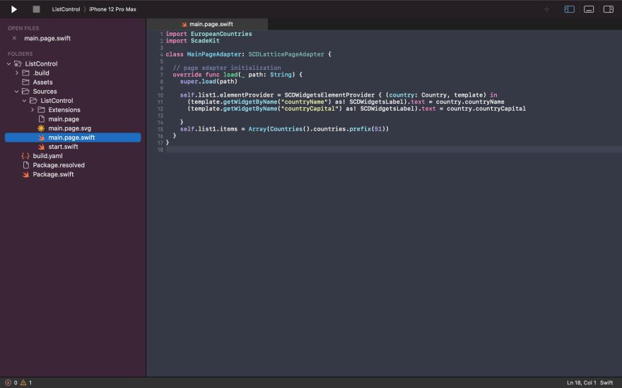
Task: Stop the running build
Action: [36, 9]
